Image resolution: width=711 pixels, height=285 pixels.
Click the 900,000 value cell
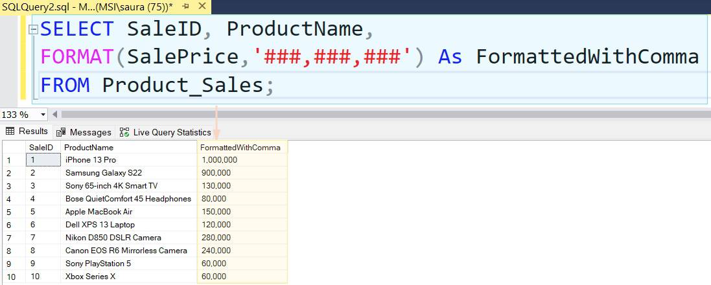[x=242, y=173]
